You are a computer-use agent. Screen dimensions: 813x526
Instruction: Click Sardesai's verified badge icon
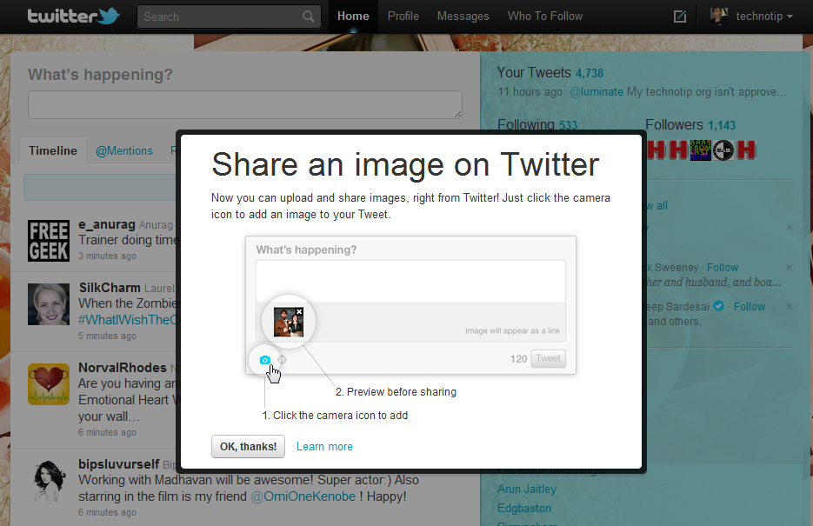point(718,306)
